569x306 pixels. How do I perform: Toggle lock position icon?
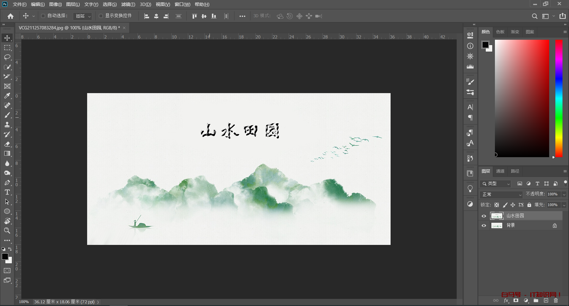pos(513,205)
